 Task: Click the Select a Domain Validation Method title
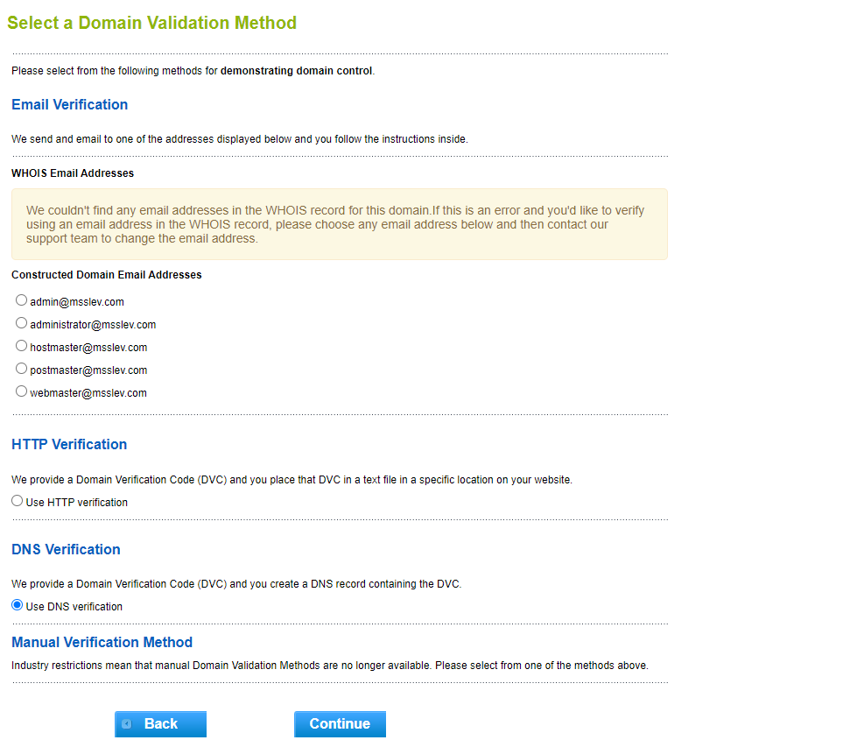point(151,23)
